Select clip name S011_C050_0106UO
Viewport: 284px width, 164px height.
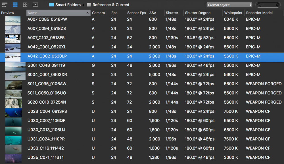47,93
